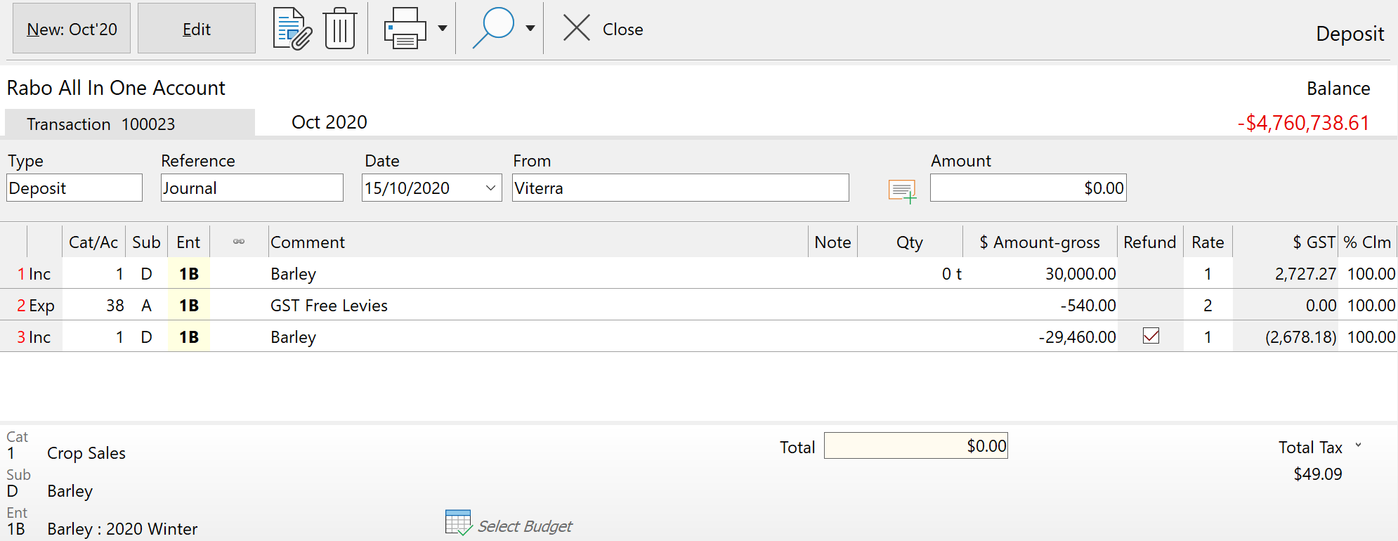Click the add note icon beside Amount
The height and width of the screenshot is (541, 1398).
(x=902, y=190)
